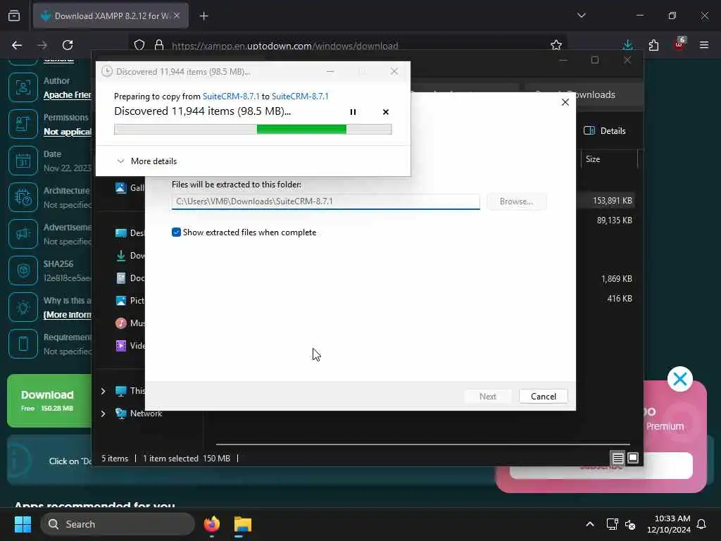Toggle Show extracted files when complete
The width and height of the screenshot is (721, 541).
[x=176, y=232]
